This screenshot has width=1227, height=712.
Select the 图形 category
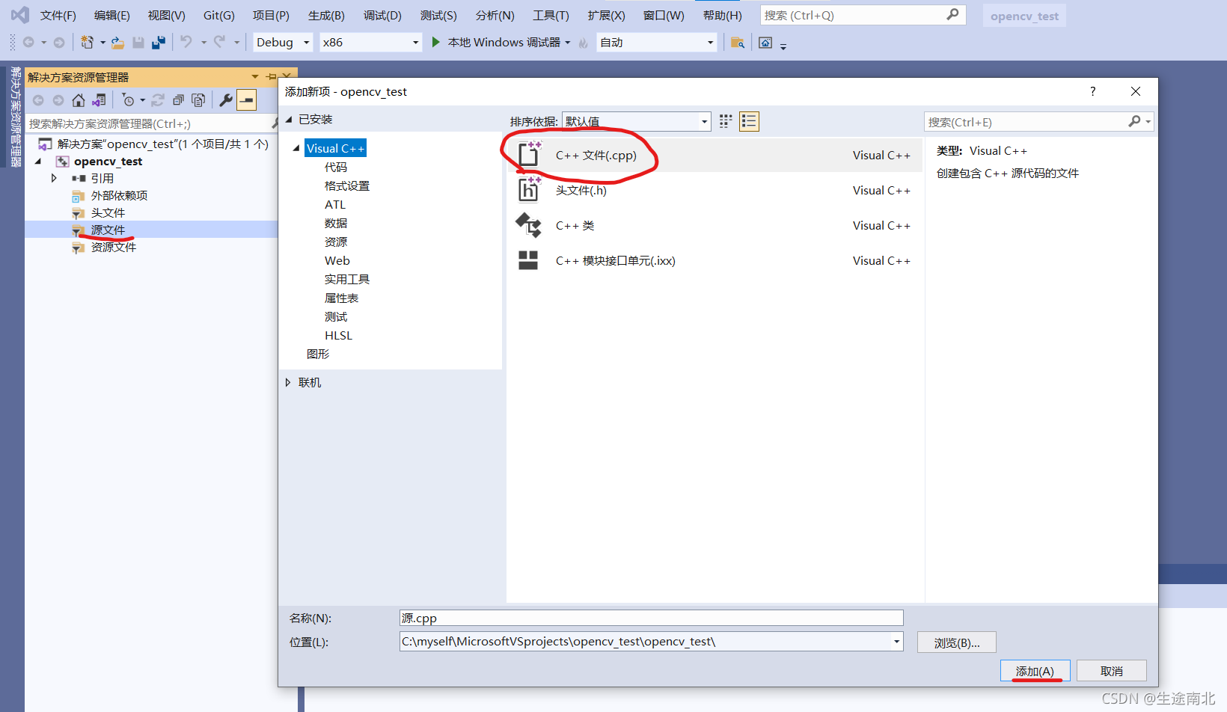318,354
